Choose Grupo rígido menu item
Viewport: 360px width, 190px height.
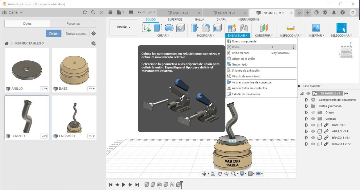261,64
